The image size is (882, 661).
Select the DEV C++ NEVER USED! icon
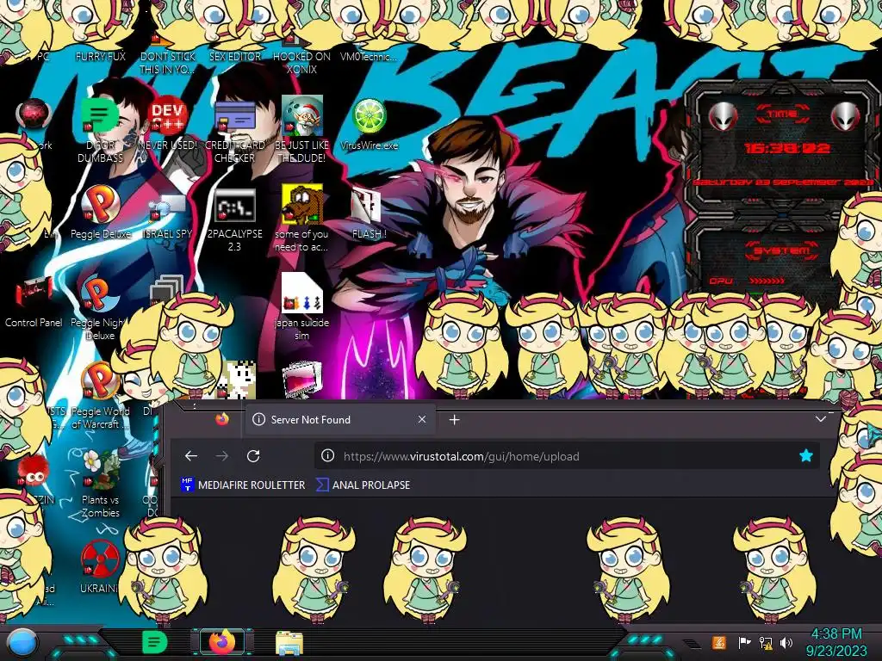(168, 117)
